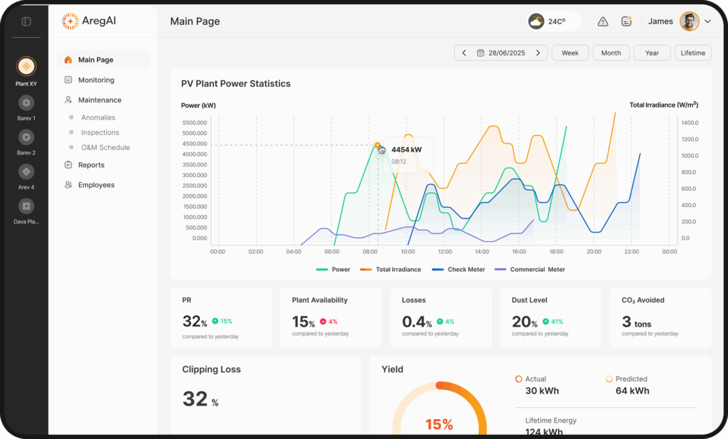Open the Arev 4 plant icon
The width and height of the screenshot is (728, 439).
[26, 171]
